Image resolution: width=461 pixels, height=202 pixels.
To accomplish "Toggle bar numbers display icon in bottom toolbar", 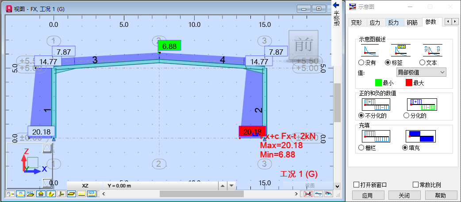I will click(21, 194).
